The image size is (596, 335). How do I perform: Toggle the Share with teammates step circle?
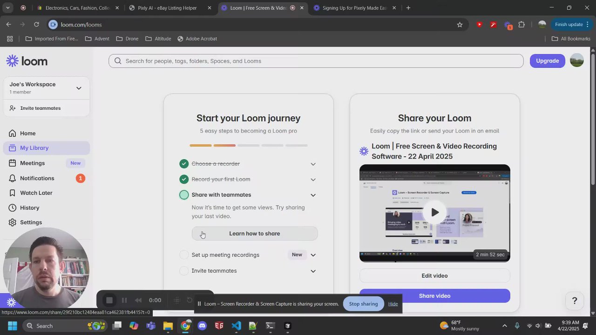(x=184, y=195)
